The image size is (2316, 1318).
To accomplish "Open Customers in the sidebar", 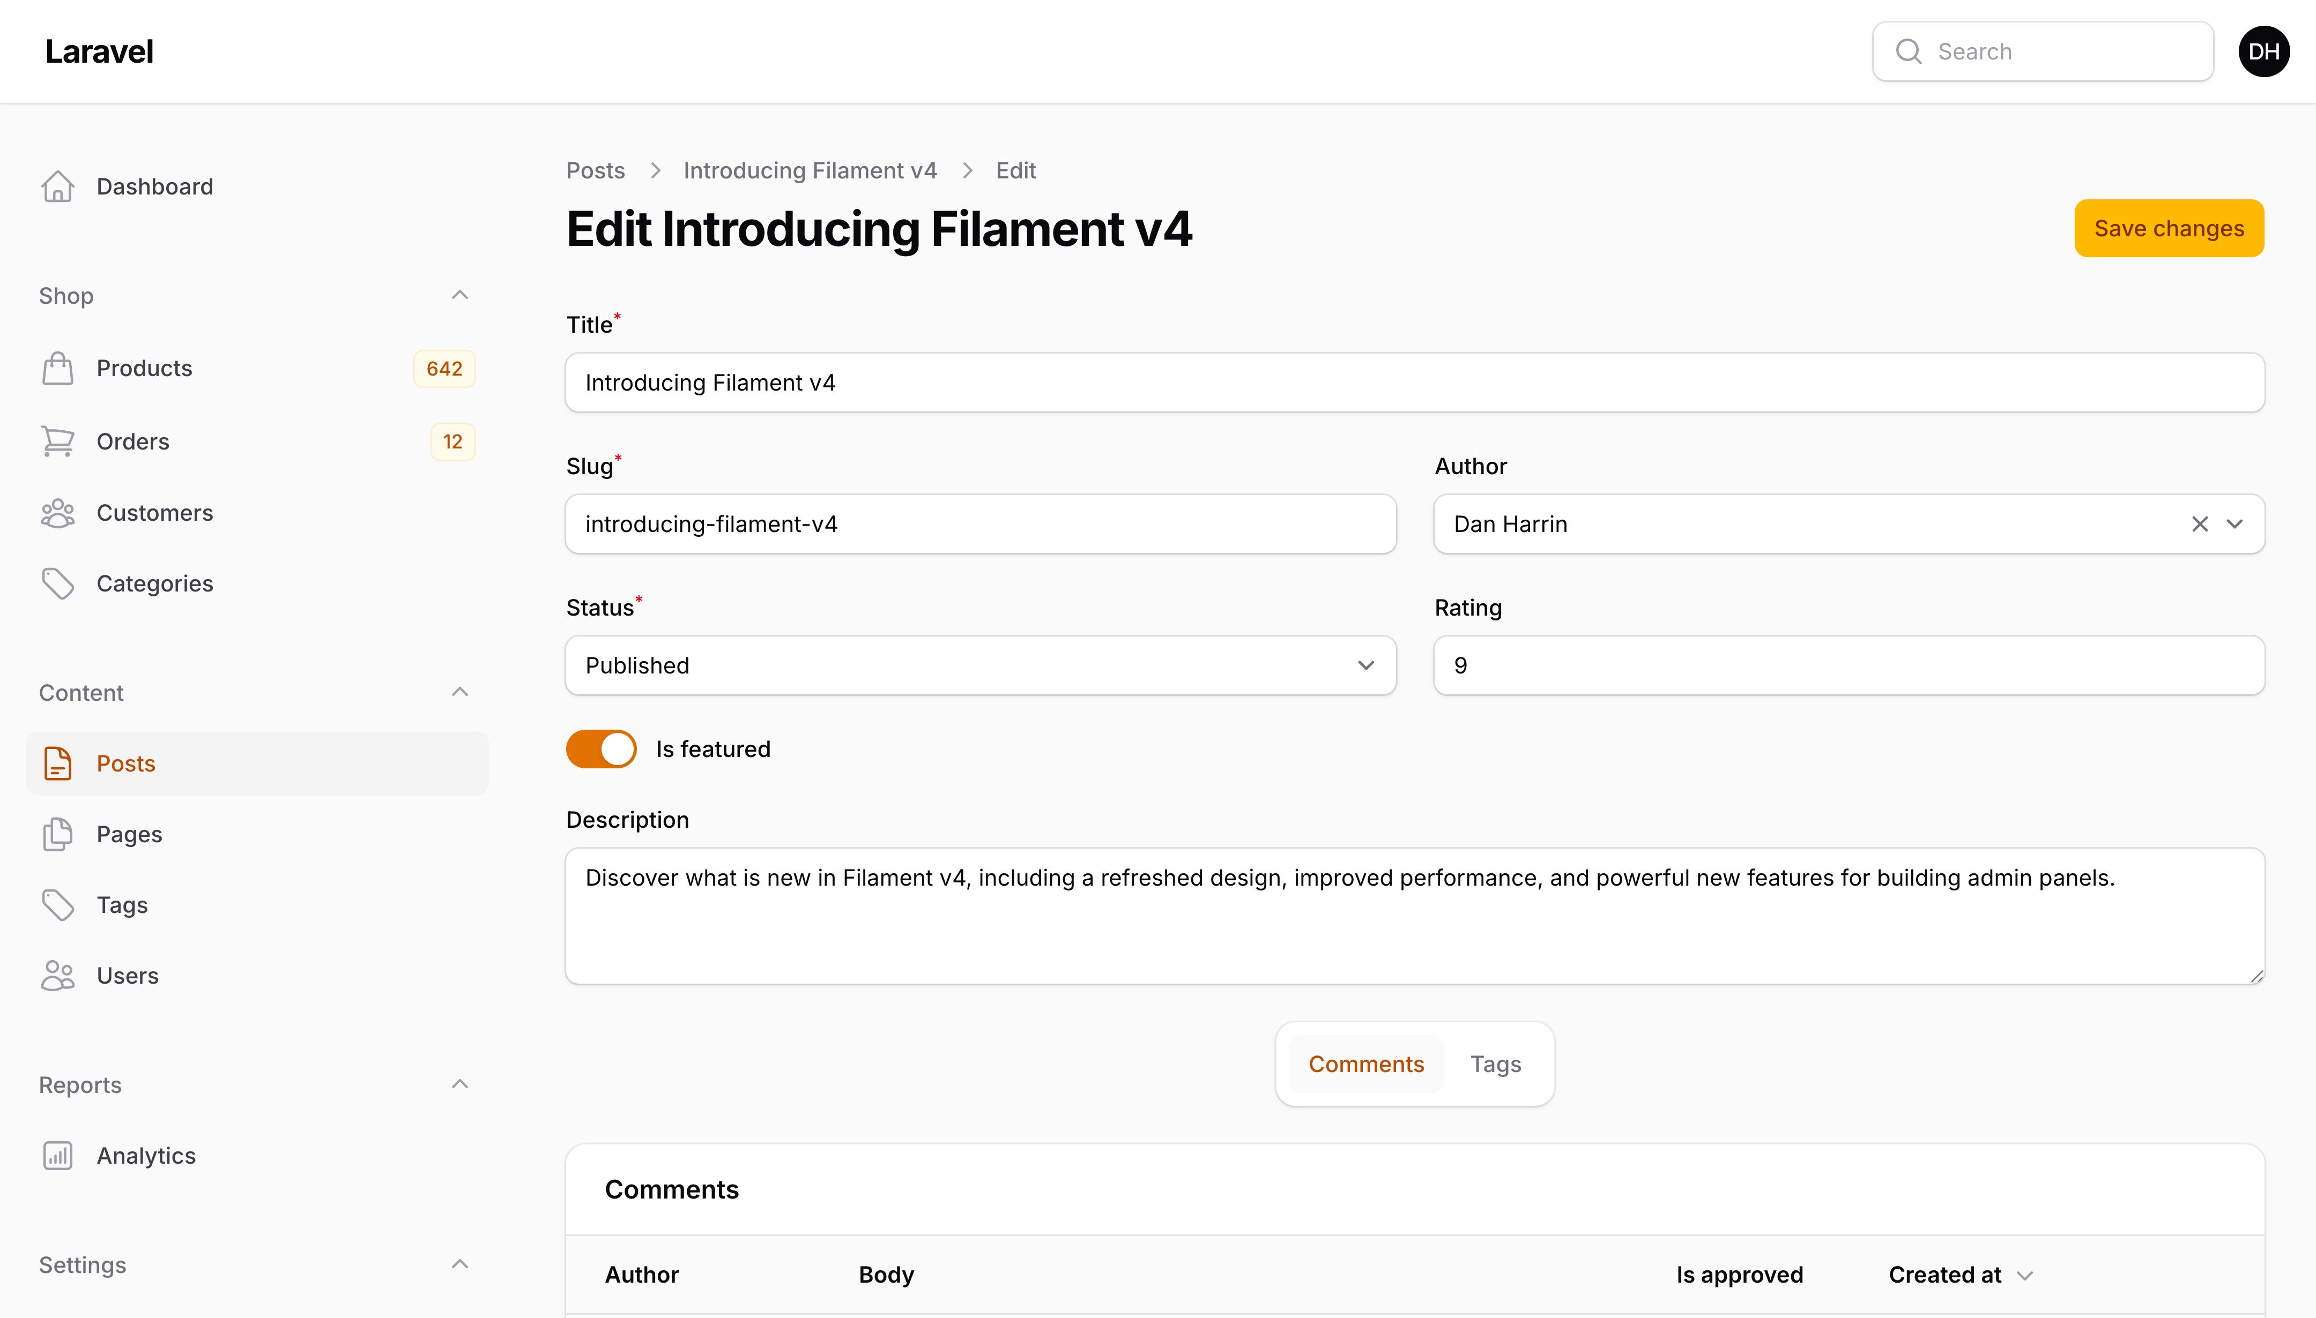I will [x=257, y=513].
